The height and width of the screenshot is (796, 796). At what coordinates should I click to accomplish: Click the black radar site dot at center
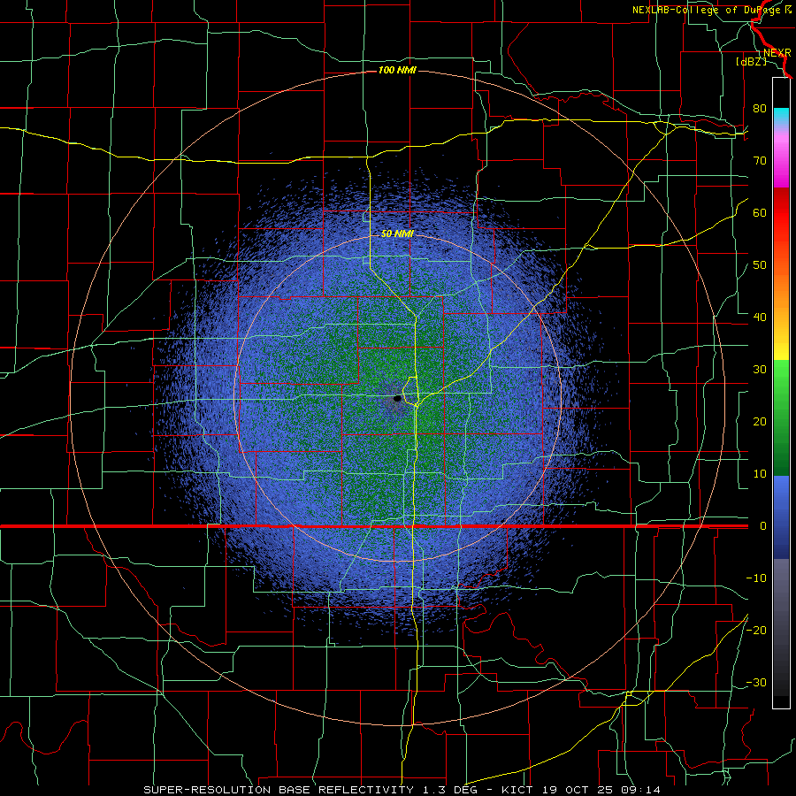[x=397, y=399]
